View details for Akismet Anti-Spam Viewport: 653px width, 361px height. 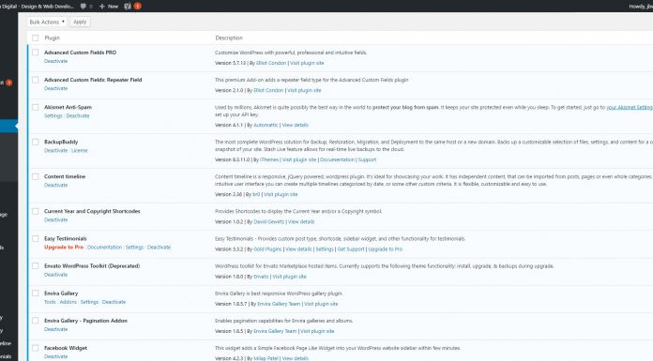tap(296, 125)
